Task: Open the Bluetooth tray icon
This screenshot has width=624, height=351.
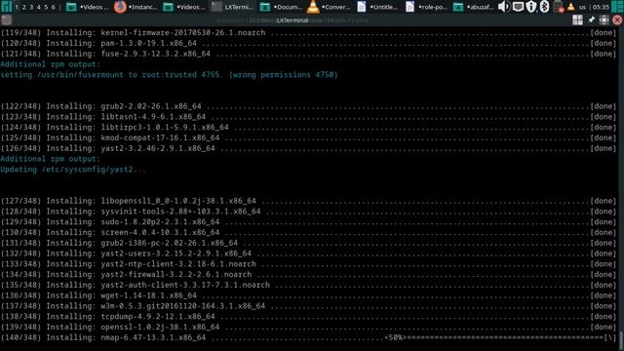Action: (x=544, y=7)
